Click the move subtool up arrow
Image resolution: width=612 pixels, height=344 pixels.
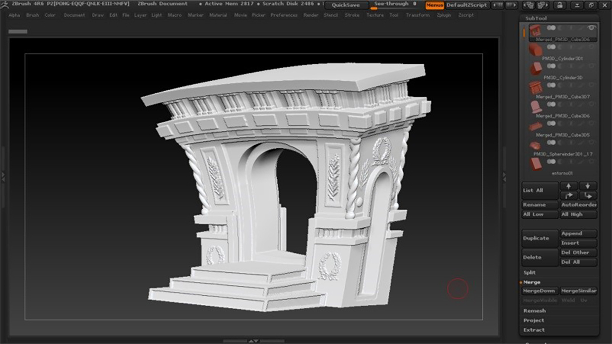568,186
